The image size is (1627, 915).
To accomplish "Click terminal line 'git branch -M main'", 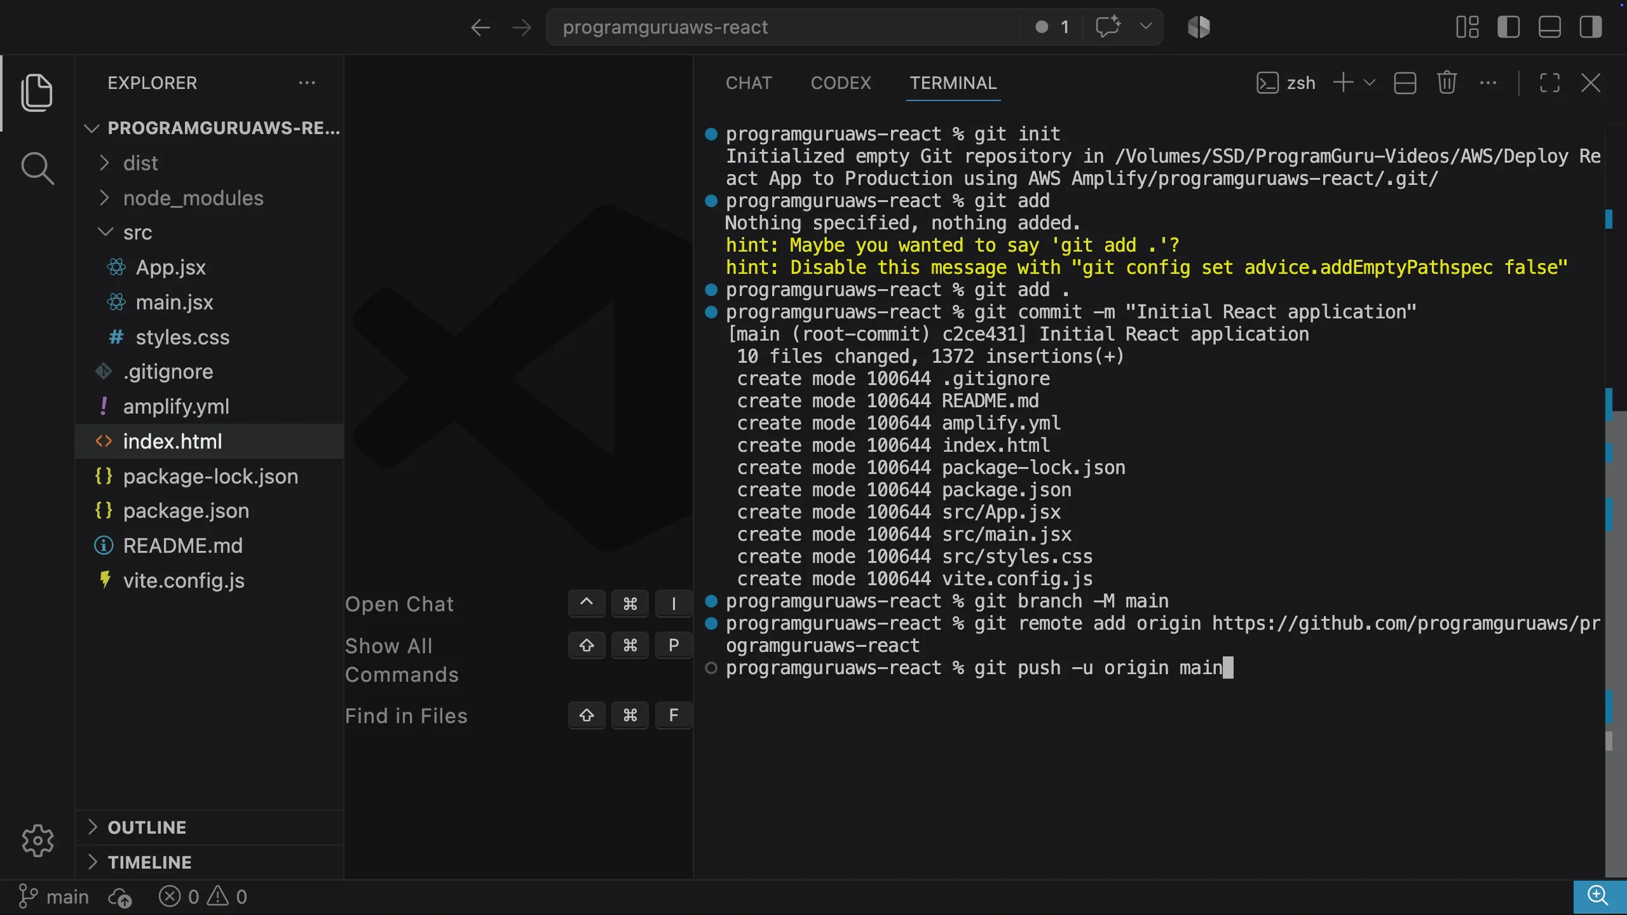I will coord(947,602).
